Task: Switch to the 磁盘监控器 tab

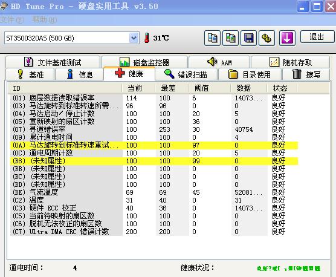Action: (144, 62)
